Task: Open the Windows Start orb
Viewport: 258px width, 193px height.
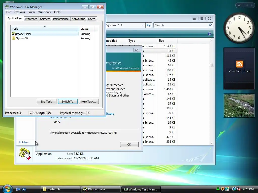Action: 7,189
